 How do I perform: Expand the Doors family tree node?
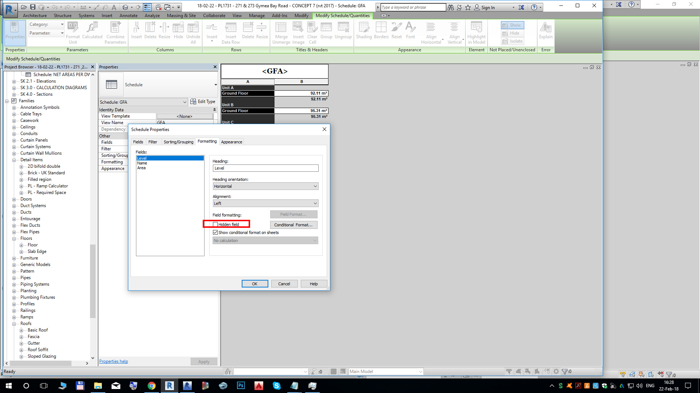pos(14,199)
